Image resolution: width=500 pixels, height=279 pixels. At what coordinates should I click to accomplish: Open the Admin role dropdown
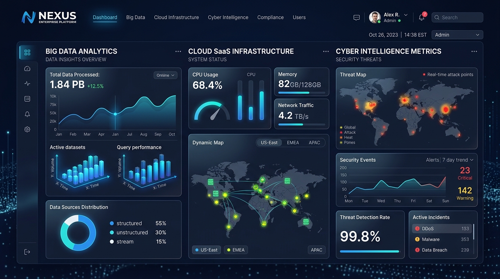[457, 35]
